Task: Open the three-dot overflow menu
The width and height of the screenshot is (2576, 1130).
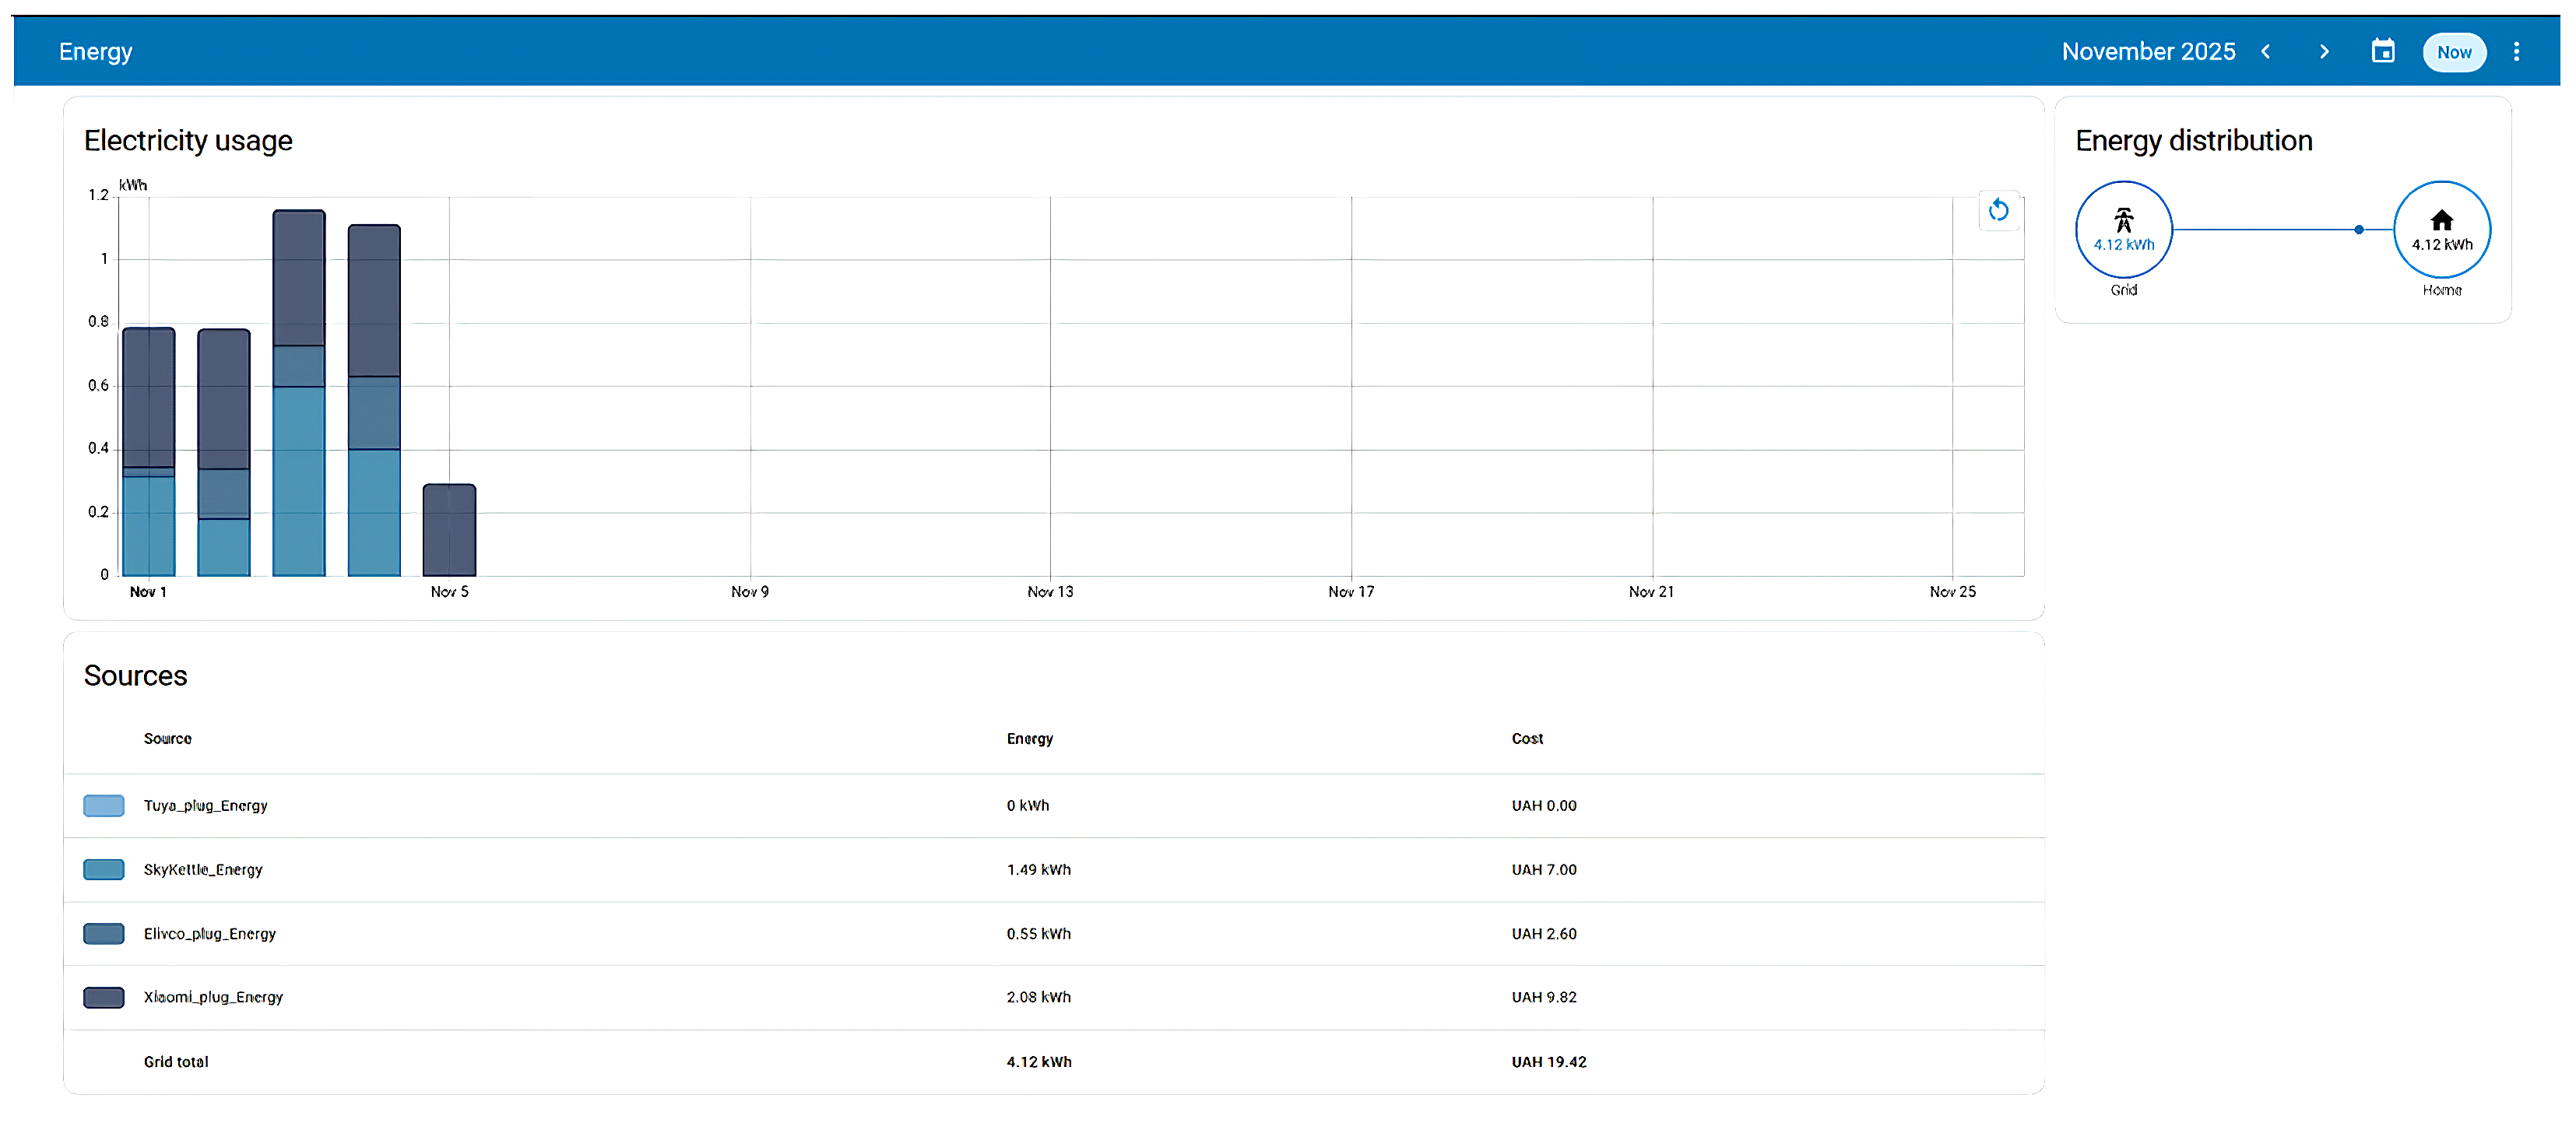Action: 2516,52
